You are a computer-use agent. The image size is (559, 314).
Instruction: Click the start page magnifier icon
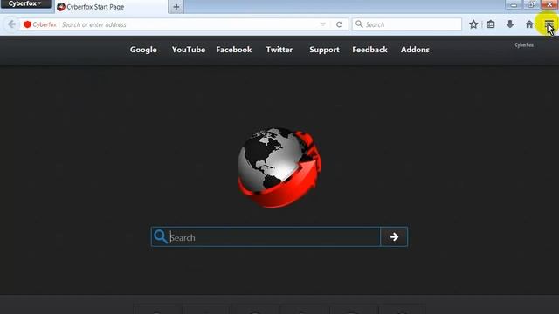click(161, 236)
